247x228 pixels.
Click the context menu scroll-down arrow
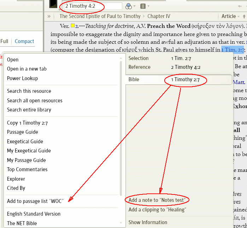click(x=121, y=223)
